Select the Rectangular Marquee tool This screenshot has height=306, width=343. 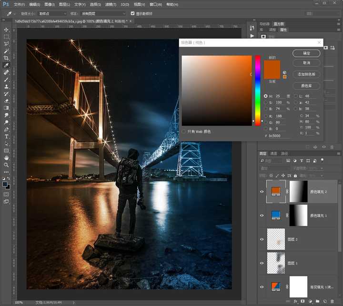tap(6, 37)
